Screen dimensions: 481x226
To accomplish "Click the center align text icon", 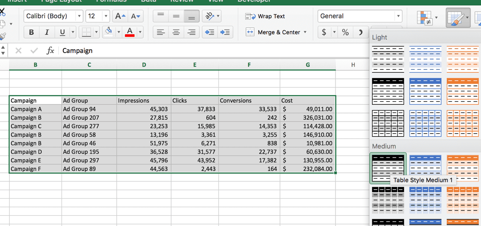I will pyautogui.click(x=176, y=32).
